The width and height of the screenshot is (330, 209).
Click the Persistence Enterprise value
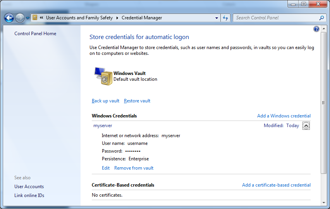[x=139, y=159]
